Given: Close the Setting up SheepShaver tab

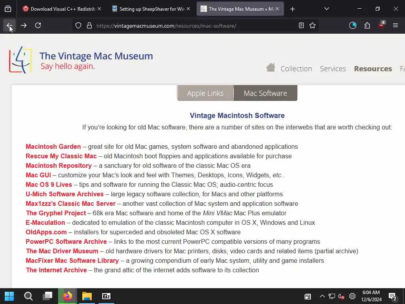Looking at the screenshot, I should point(188,9).
